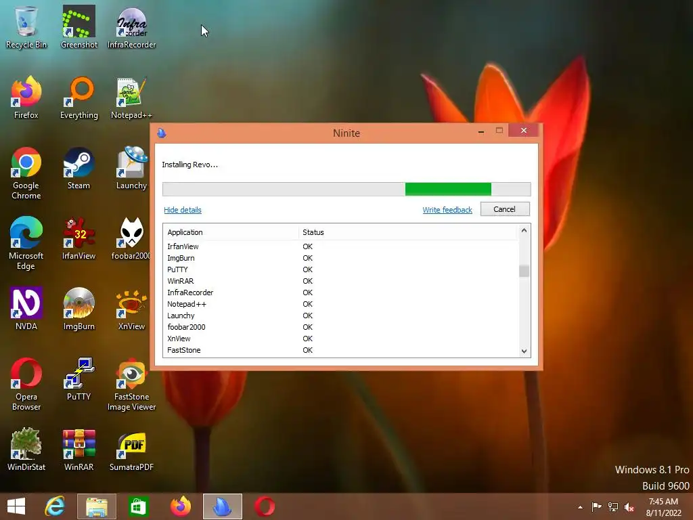Open Opera from the taskbar
This screenshot has width=693, height=520.
tap(265, 506)
